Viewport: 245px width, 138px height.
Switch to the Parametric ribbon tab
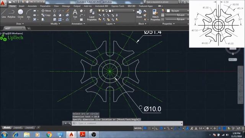coord(45,6)
